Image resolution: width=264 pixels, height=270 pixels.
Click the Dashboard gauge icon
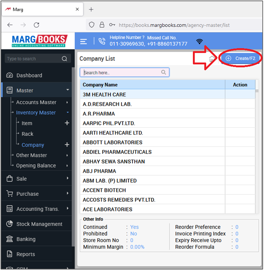tap(10, 75)
